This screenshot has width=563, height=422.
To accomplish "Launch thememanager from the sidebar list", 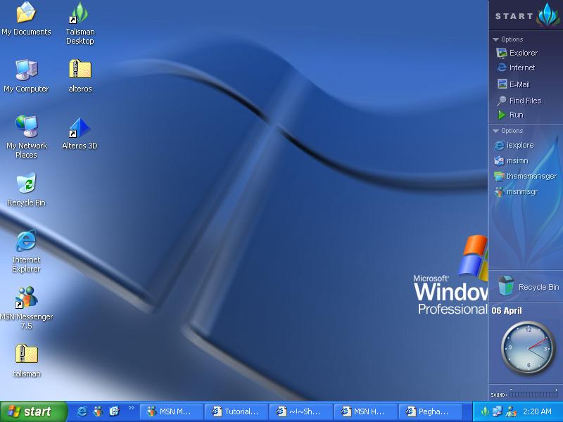I will [x=525, y=177].
